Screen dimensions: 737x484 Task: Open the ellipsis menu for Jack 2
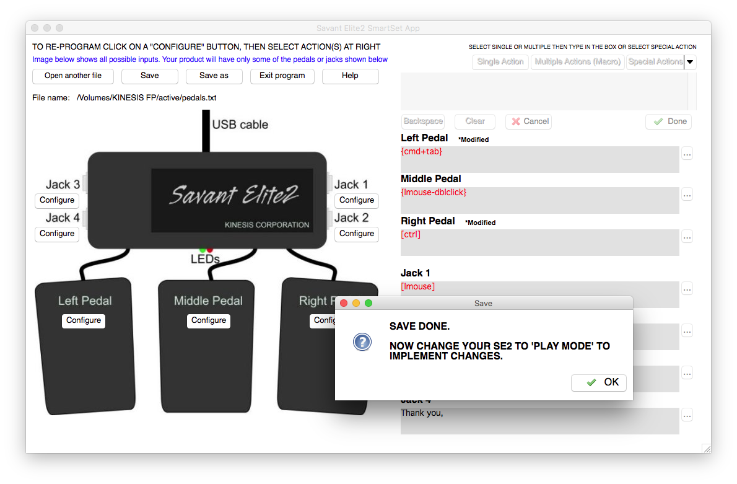pos(687,332)
